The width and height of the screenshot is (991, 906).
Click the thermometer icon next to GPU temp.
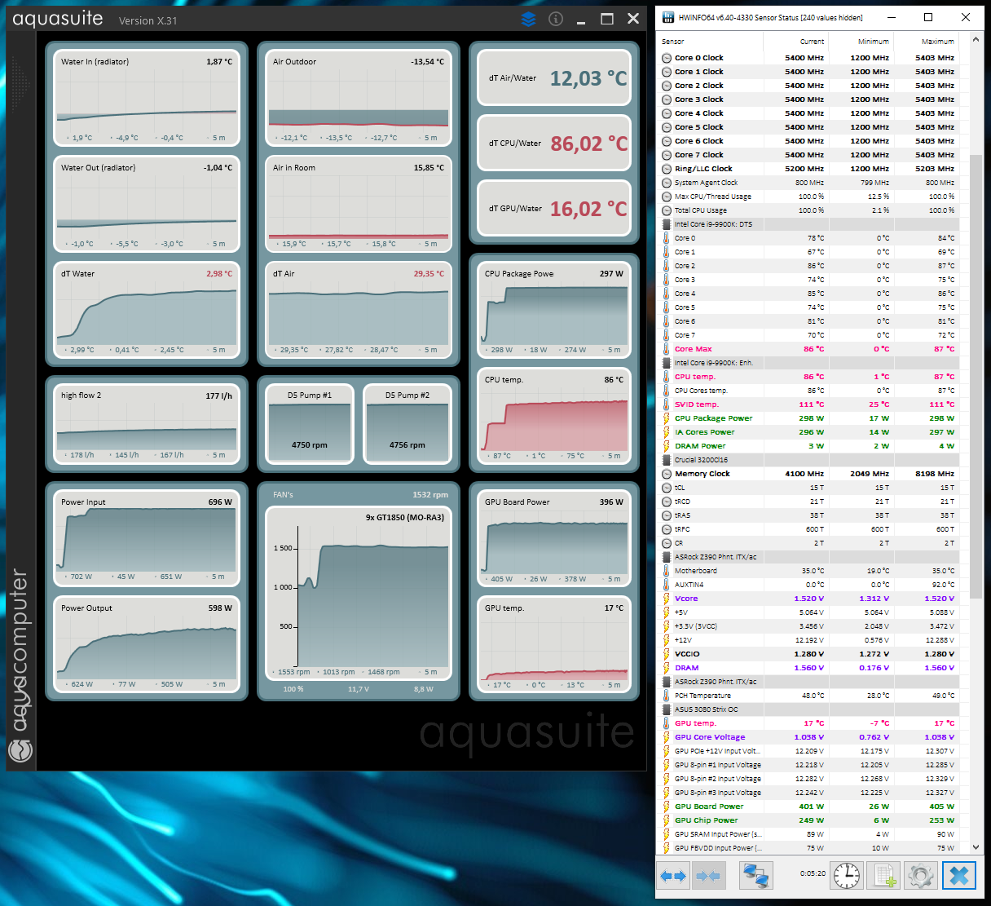[667, 723]
